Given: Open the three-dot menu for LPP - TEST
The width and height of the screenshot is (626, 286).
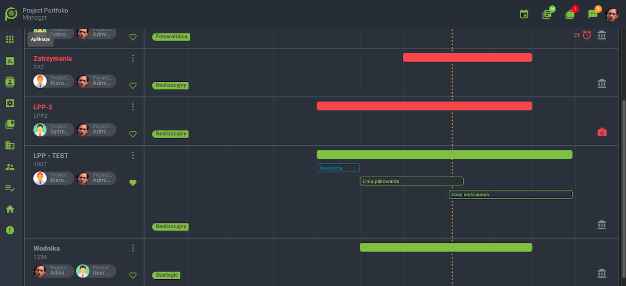Looking at the screenshot, I should (x=133, y=155).
